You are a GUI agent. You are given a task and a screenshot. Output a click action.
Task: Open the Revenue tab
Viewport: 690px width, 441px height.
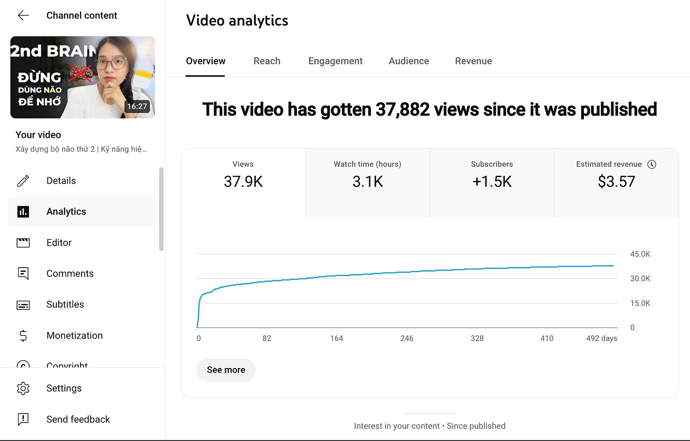tap(473, 61)
